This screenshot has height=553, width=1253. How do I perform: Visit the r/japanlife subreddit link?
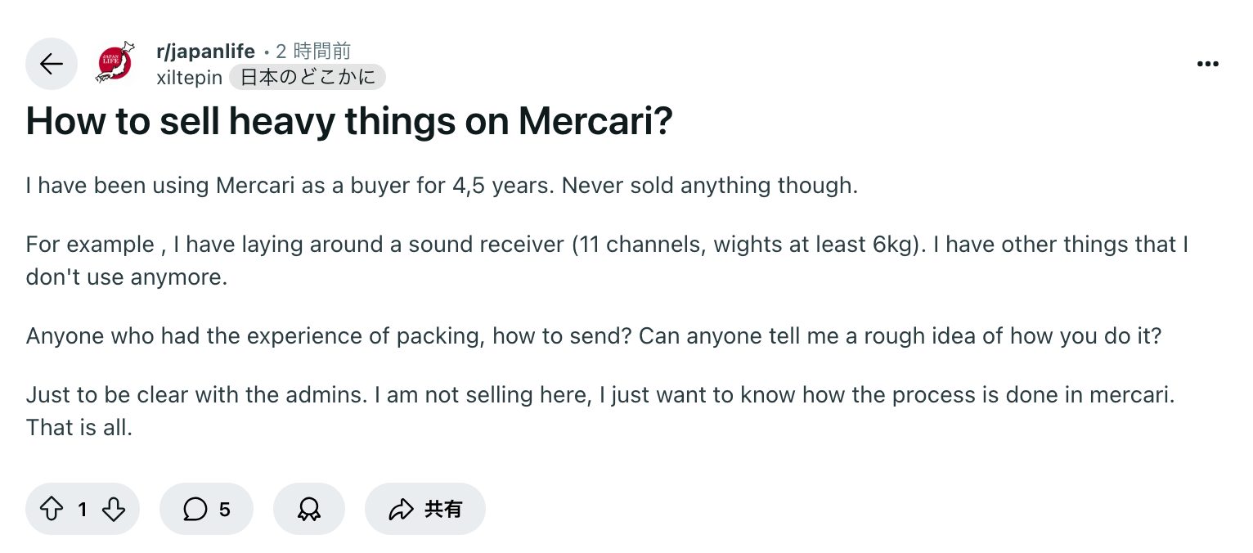tap(205, 52)
